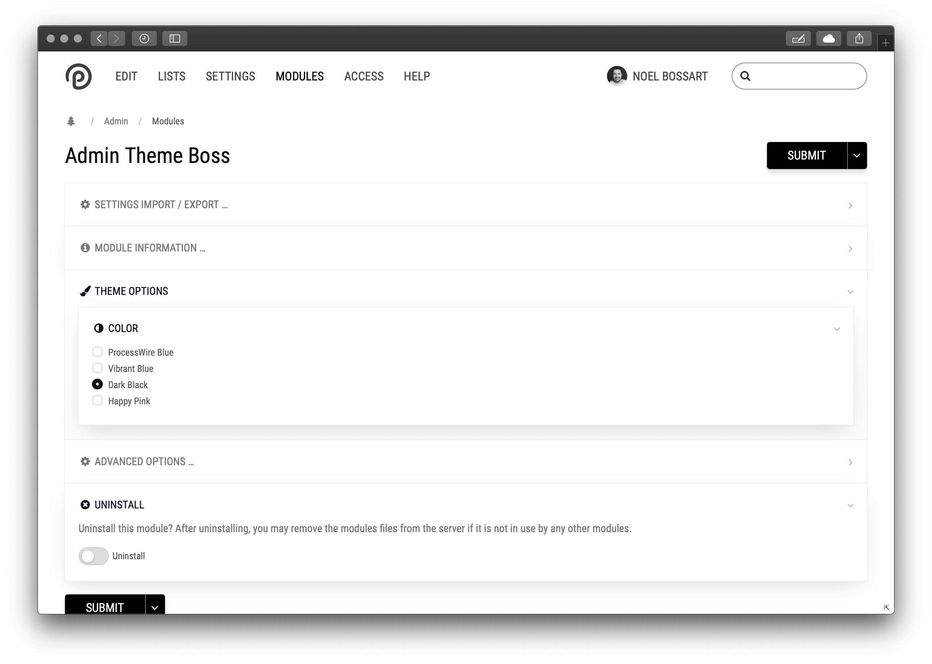Click the top Submit button

tap(807, 156)
